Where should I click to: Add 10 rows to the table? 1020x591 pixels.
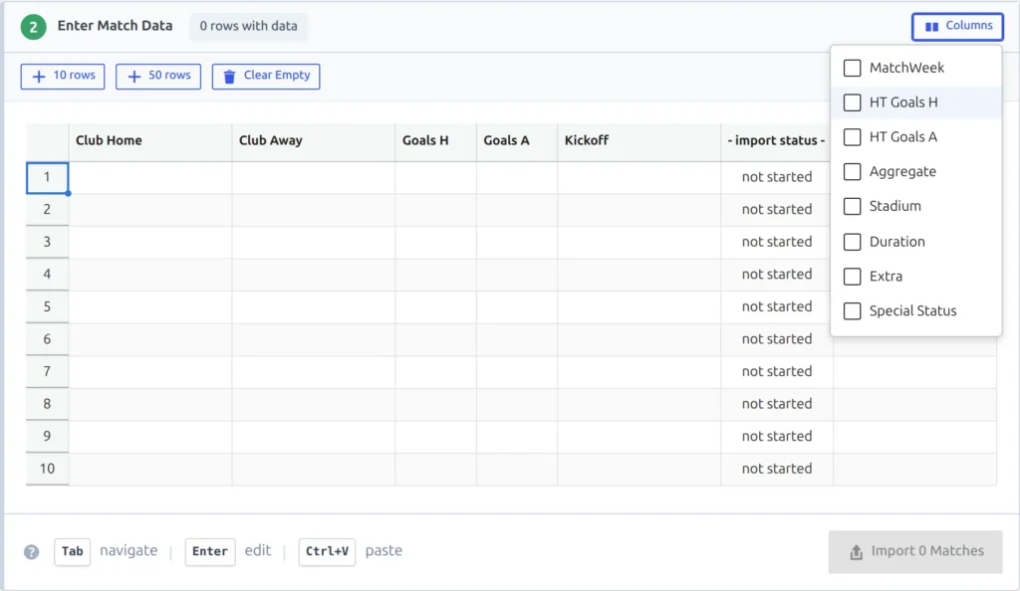coord(63,76)
